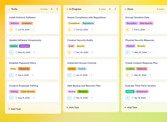Image resolution: width=167 pixels, height=122 pixels.
Task: Click description icon on Conduct Security Audits card
Action: click(x=92, y=52)
